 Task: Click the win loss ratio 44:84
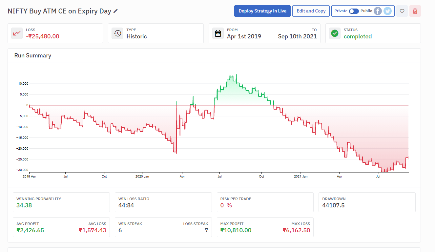126,205
